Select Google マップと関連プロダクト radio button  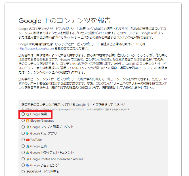tap(23, 127)
